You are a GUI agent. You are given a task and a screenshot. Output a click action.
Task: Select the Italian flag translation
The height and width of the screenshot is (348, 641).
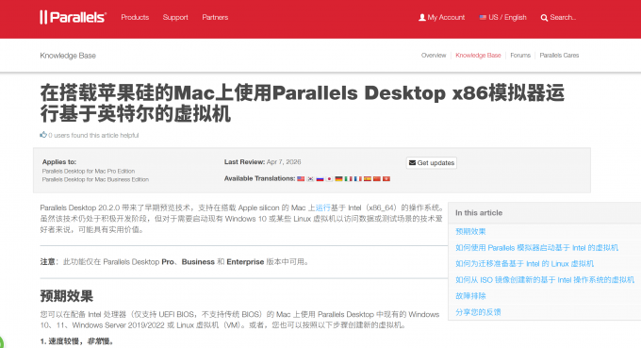(x=348, y=178)
